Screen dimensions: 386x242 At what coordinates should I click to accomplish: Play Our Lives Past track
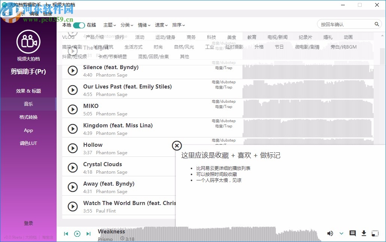[73, 90]
